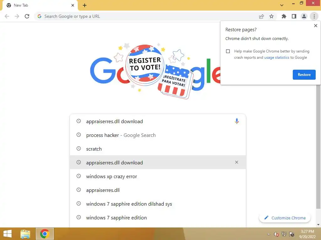Click the page vertical scrollbar
Viewport: 321px width, 240px height.
click(318, 147)
